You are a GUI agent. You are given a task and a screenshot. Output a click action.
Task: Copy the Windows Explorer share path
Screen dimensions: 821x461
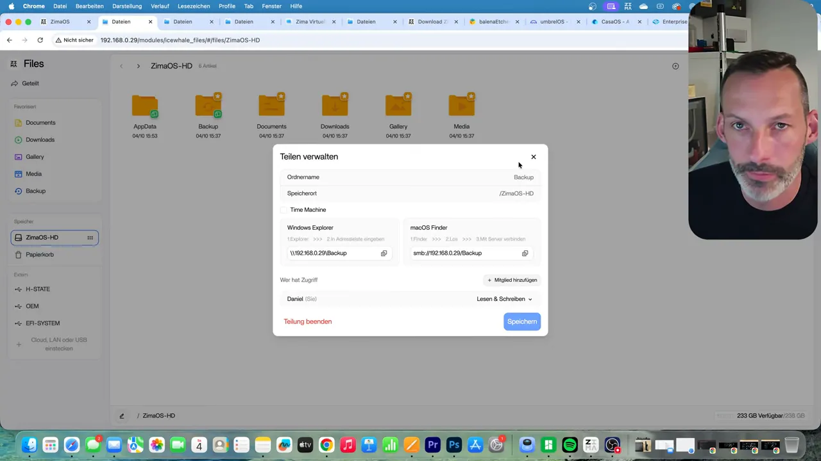(x=384, y=253)
